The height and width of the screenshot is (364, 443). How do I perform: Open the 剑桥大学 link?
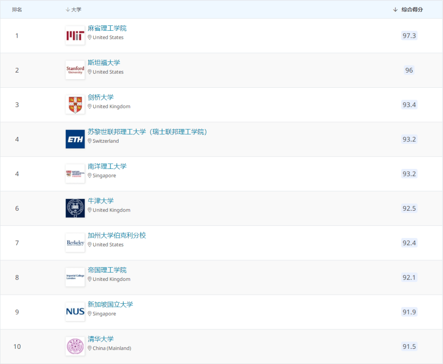(x=100, y=97)
